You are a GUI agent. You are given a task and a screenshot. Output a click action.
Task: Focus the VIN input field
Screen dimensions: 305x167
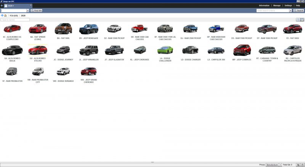(14, 11)
